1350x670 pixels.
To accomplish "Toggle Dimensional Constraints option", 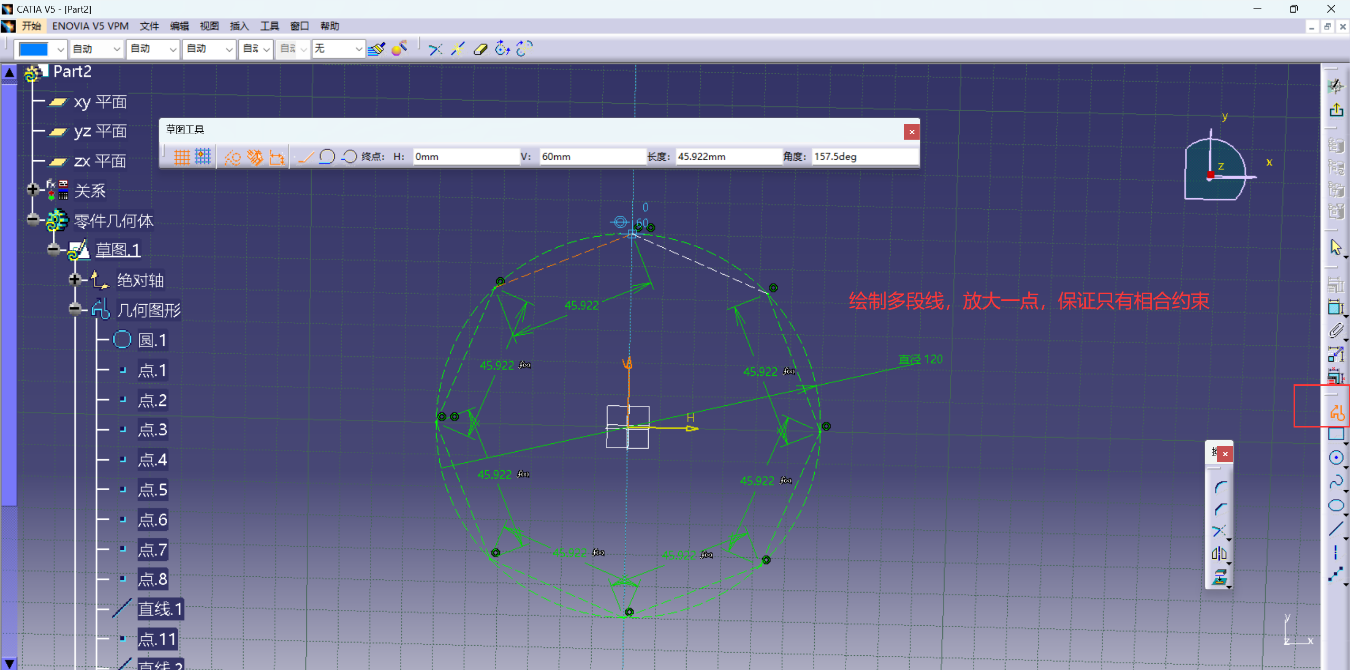I will [x=277, y=157].
